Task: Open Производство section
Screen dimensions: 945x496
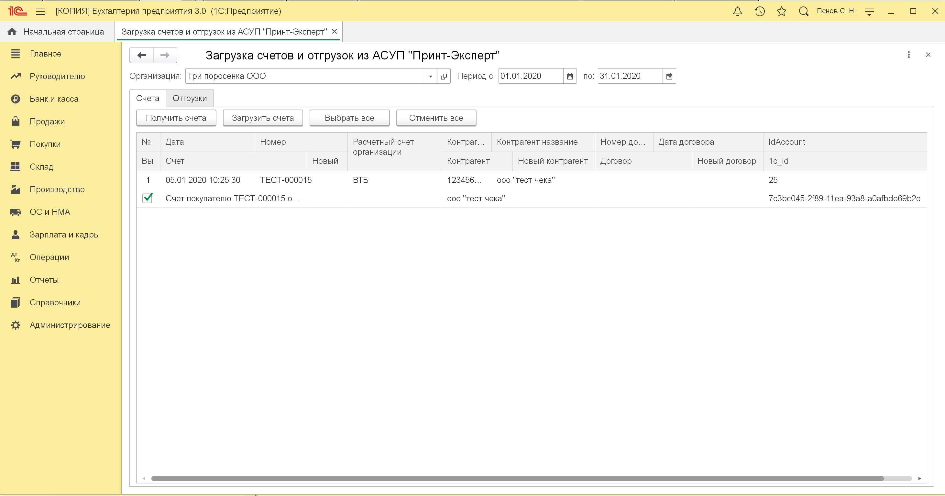Action: tap(57, 189)
